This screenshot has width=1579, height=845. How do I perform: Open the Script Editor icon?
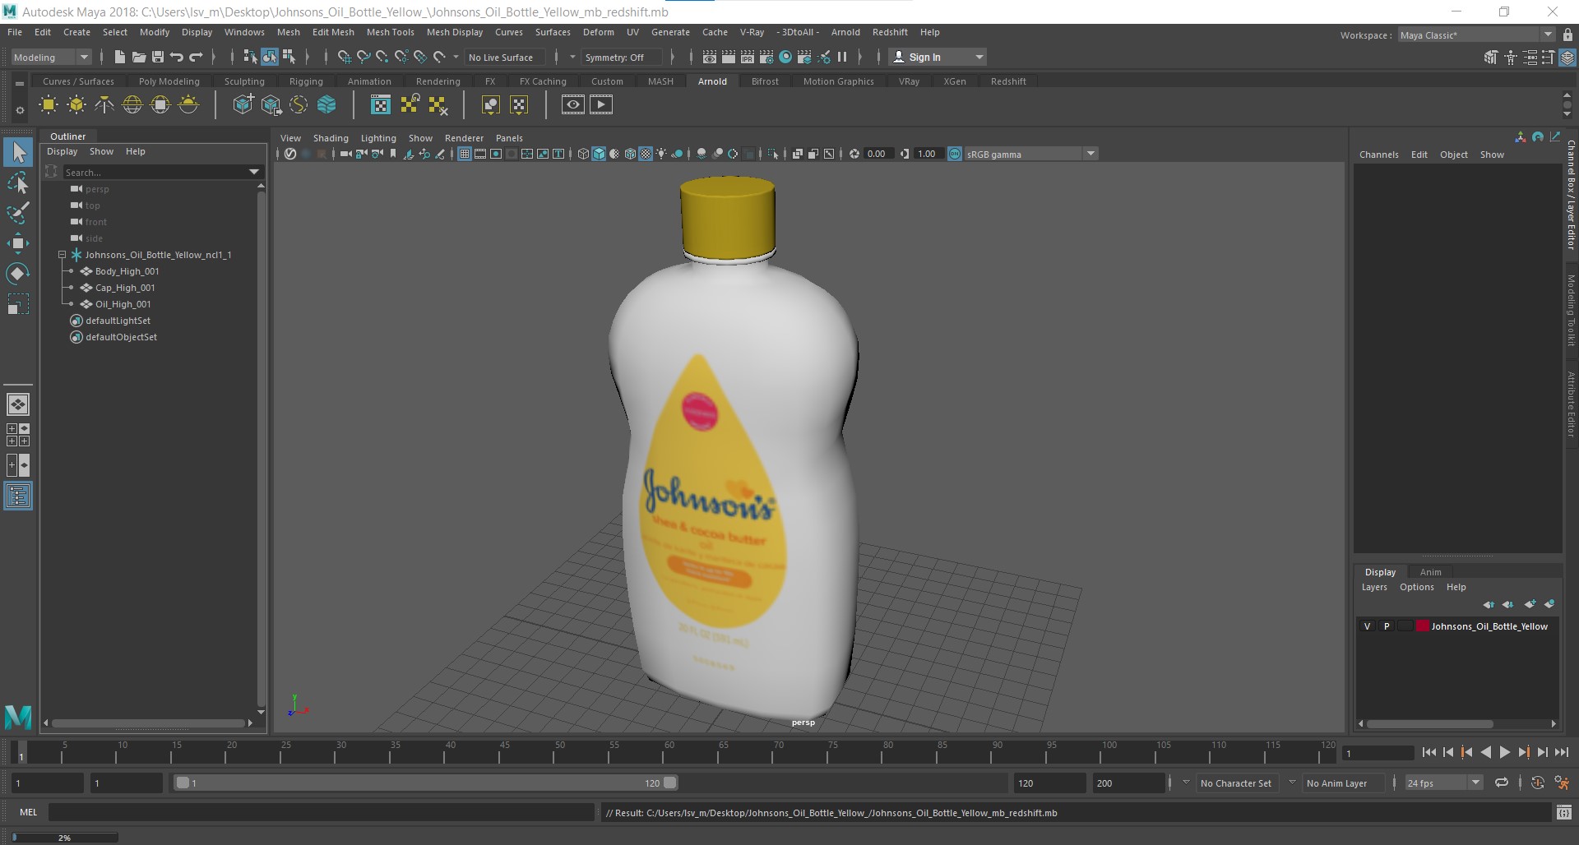1564,813
